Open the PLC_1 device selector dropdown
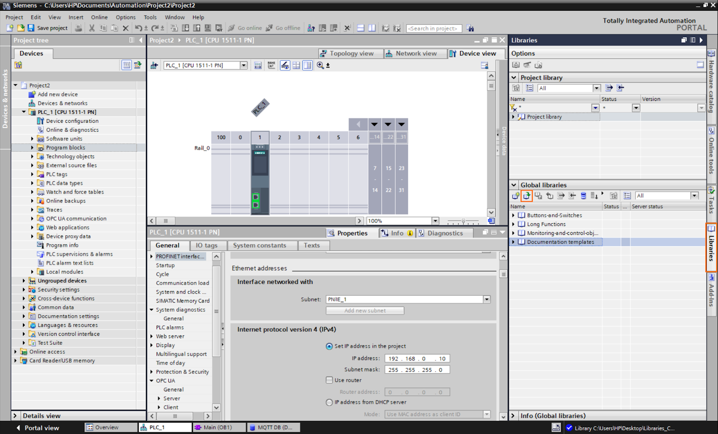Viewport: 718px width, 434px height. click(x=244, y=65)
